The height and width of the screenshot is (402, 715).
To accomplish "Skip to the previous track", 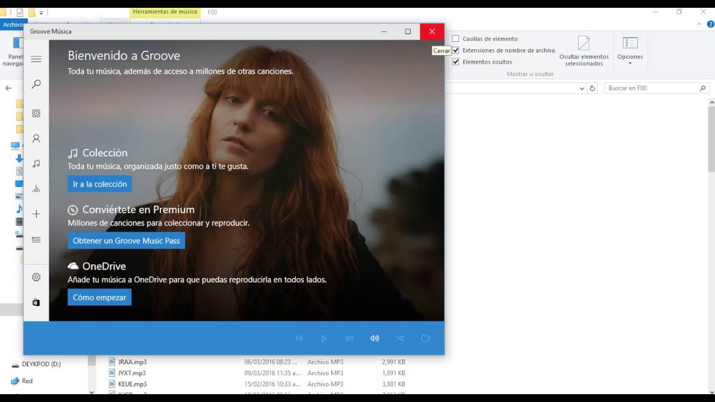I will tap(299, 338).
